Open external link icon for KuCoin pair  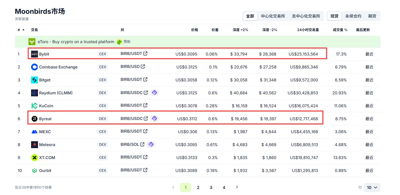click(146, 105)
